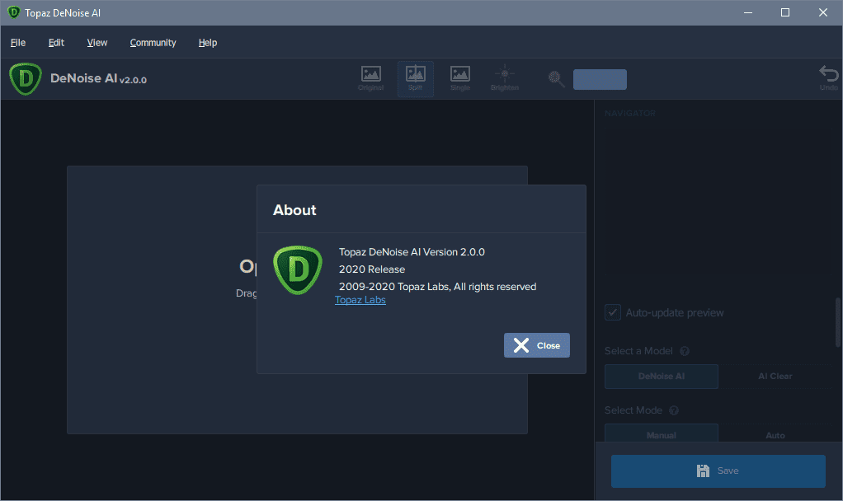This screenshot has height=501, width=843.
Task: Open the Help menu
Action: coord(208,42)
